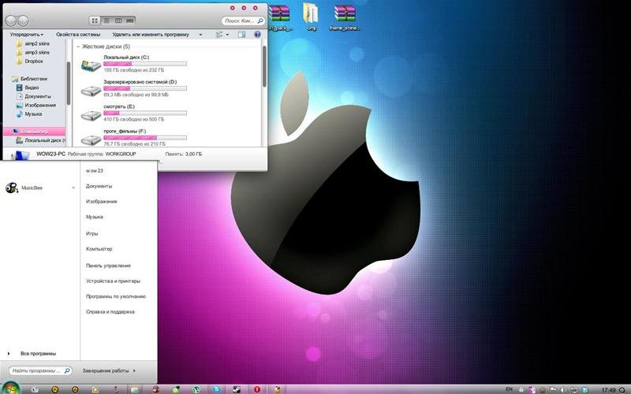
Task: Open the Opera browser icon on taskbar
Action: click(257, 389)
